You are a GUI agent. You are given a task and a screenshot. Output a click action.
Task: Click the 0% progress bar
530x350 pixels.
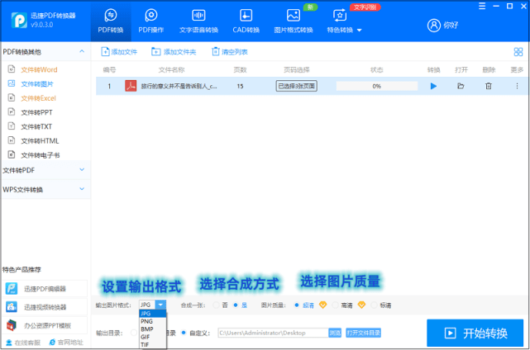point(376,86)
